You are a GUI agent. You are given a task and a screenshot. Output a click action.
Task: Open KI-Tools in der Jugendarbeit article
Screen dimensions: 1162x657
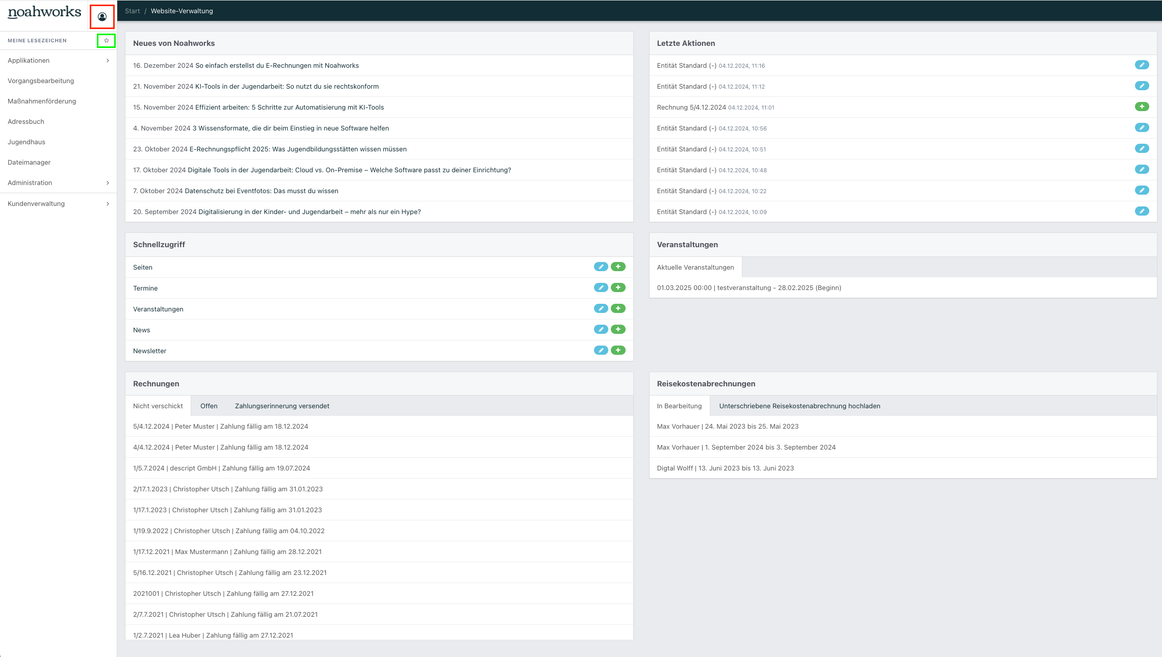coord(287,87)
